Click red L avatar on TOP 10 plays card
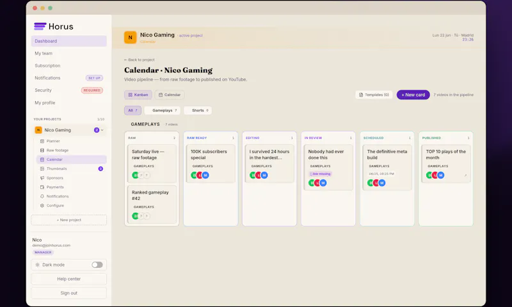The width and height of the screenshot is (512, 307). 435,175
